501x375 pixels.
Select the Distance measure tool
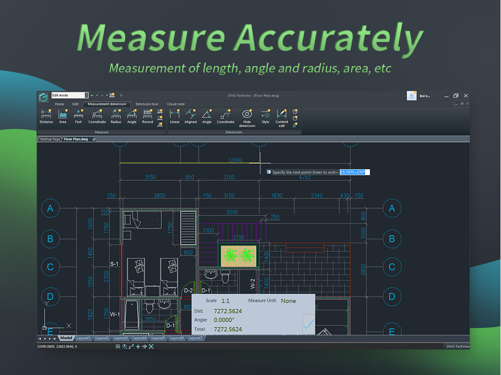coord(46,116)
